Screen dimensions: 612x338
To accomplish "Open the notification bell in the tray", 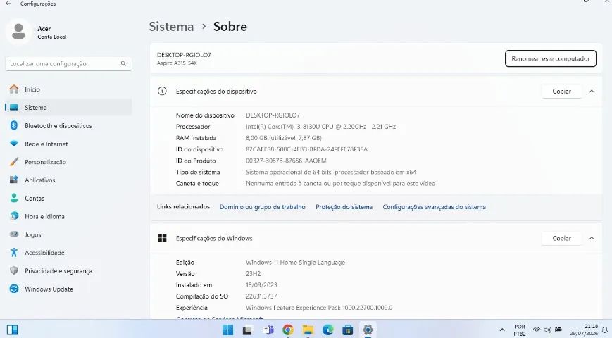I will pos(604,330).
